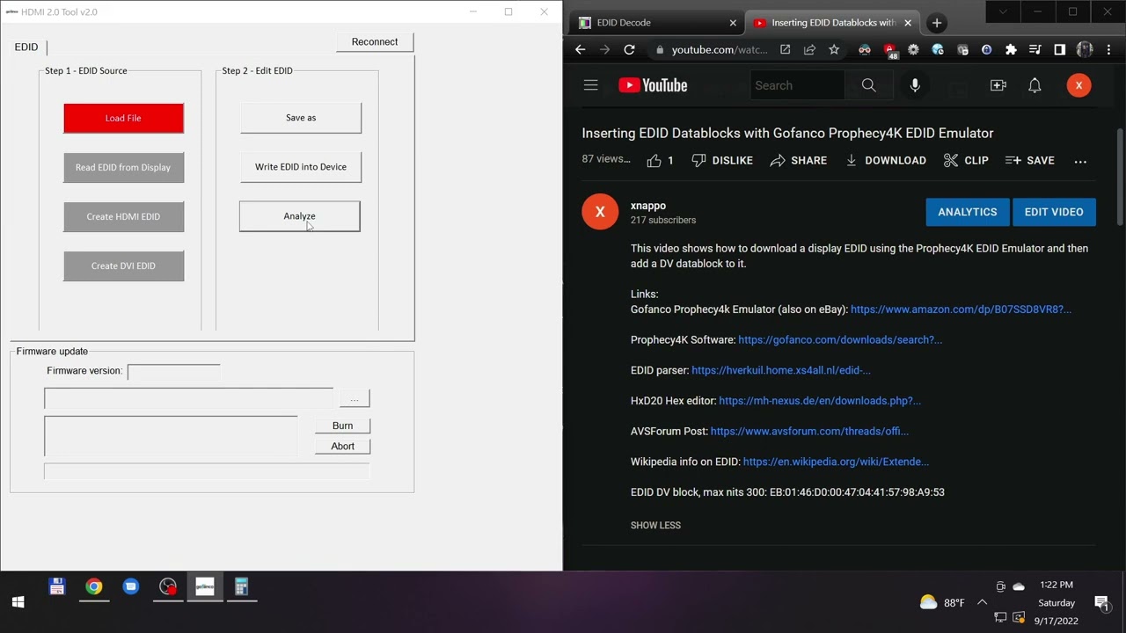
Task: Click the Abort firmware button
Action: 343,446
